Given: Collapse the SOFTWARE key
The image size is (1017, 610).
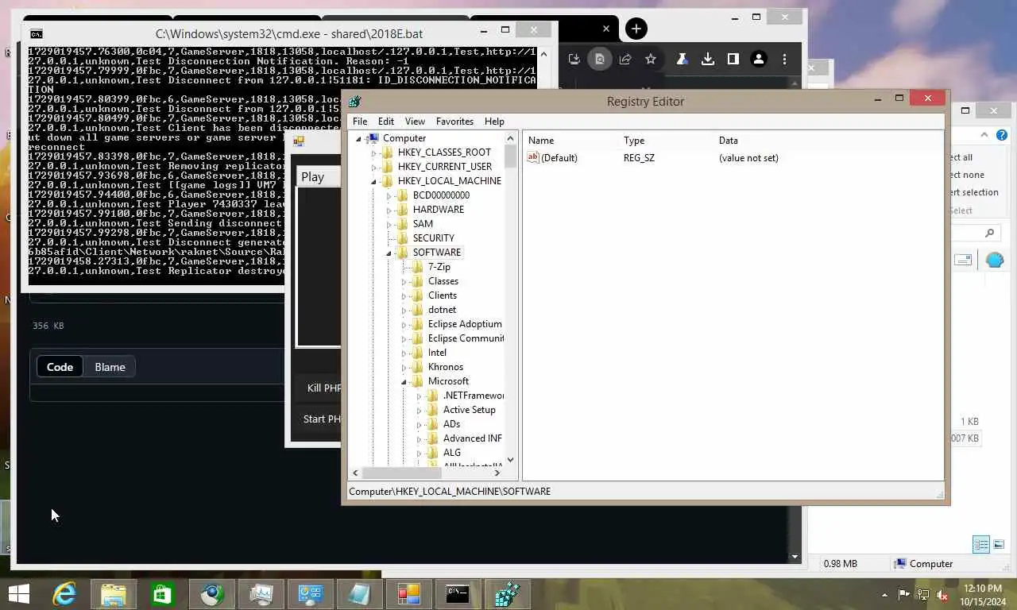Looking at the screenshot, I should [x=389, y=253].
